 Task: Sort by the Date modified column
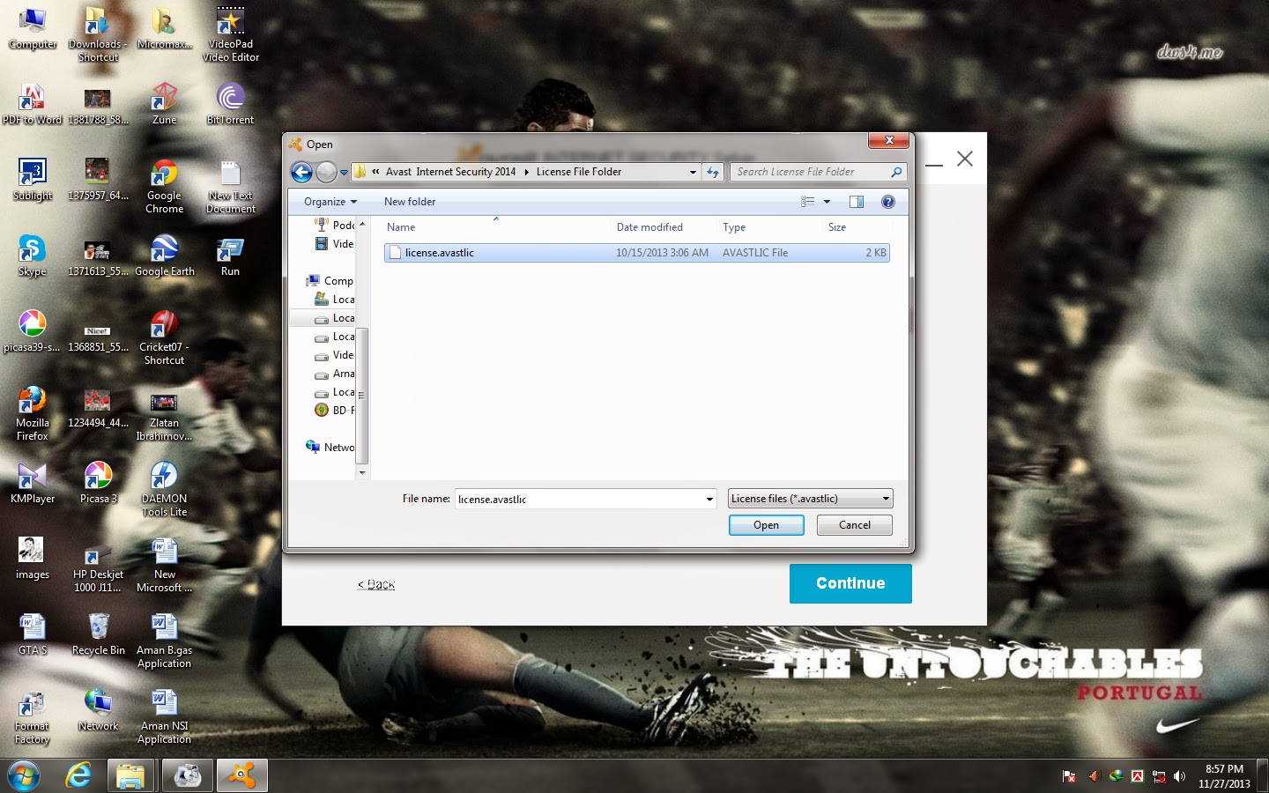pos(664,227)
